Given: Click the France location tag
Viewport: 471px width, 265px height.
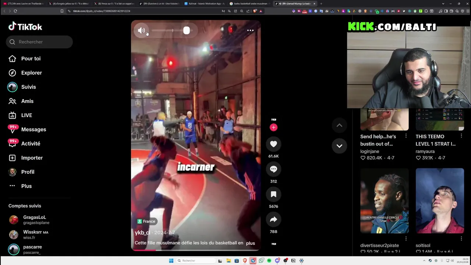Looking at the screenshot, I should click(146, 221).
